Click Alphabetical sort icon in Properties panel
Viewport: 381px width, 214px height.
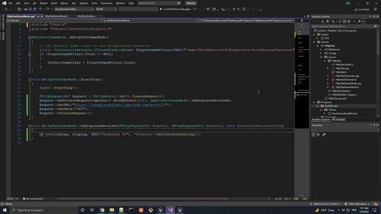[x=318, y=134]
